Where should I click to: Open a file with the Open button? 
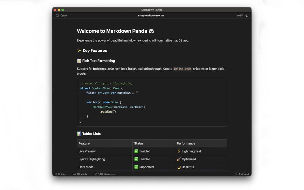(x=61, y=15)
